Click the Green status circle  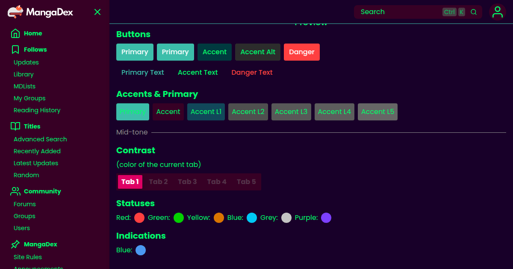[179, 218]
